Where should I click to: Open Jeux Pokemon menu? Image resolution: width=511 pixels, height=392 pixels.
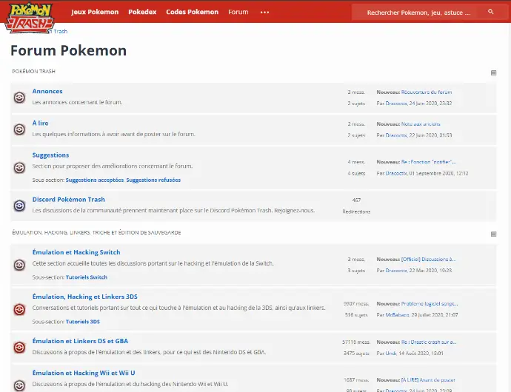95,12
